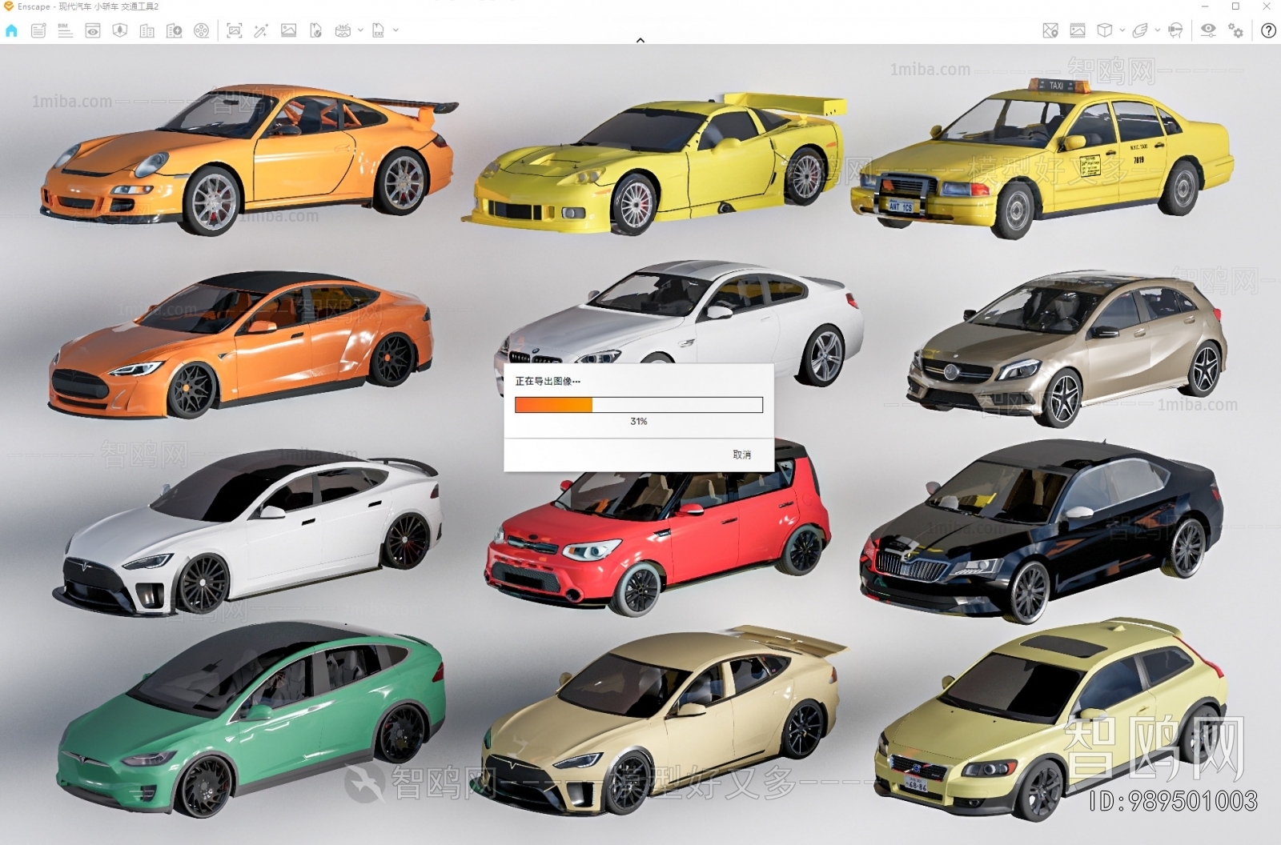Open the help question mark button
This screenshot has height=845, width=1281.
pyautogui.click(x=1268, y=31)
